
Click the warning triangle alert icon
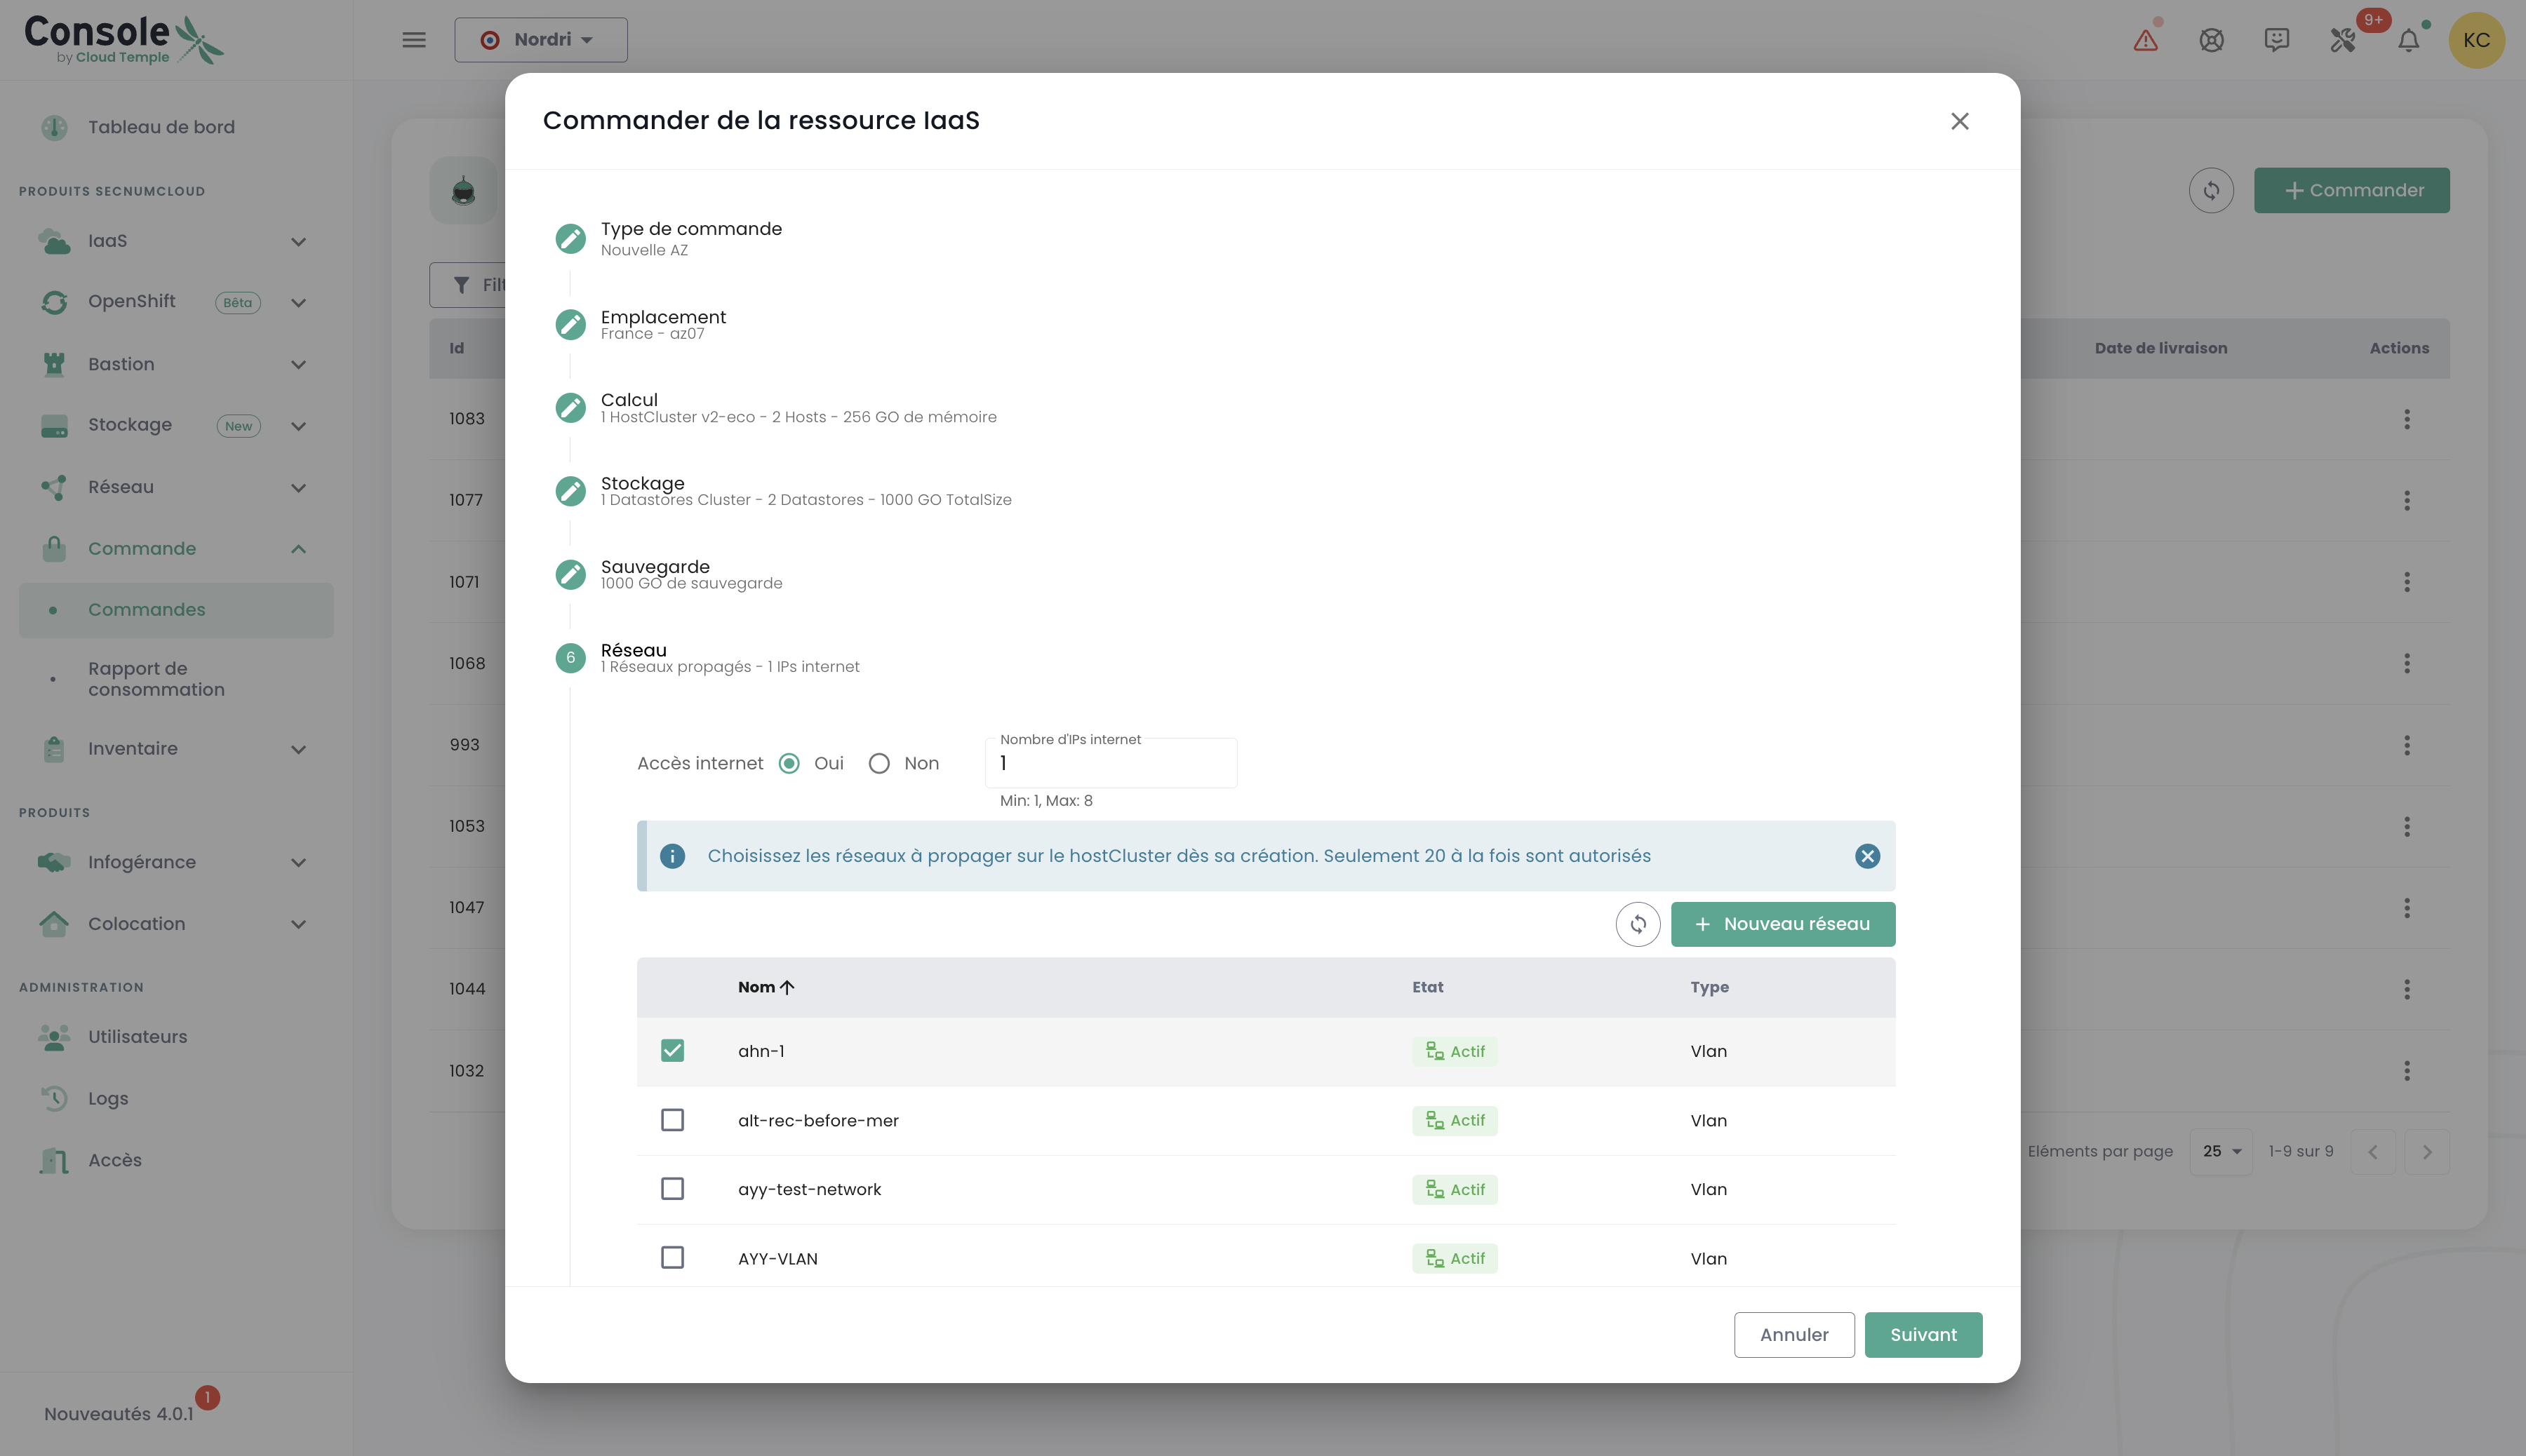(x=2145, y=40)
